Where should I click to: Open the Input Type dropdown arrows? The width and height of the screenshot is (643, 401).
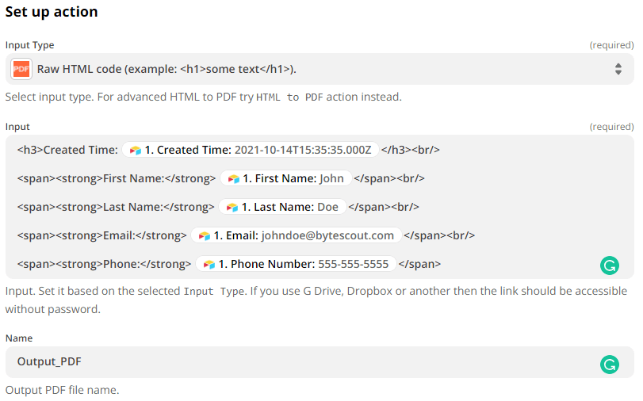tap(618, 70)
